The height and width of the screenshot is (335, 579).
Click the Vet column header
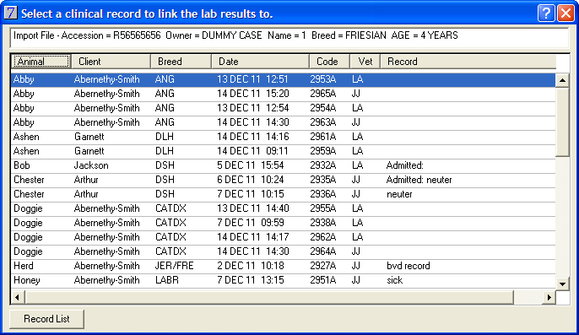[365, 62]
